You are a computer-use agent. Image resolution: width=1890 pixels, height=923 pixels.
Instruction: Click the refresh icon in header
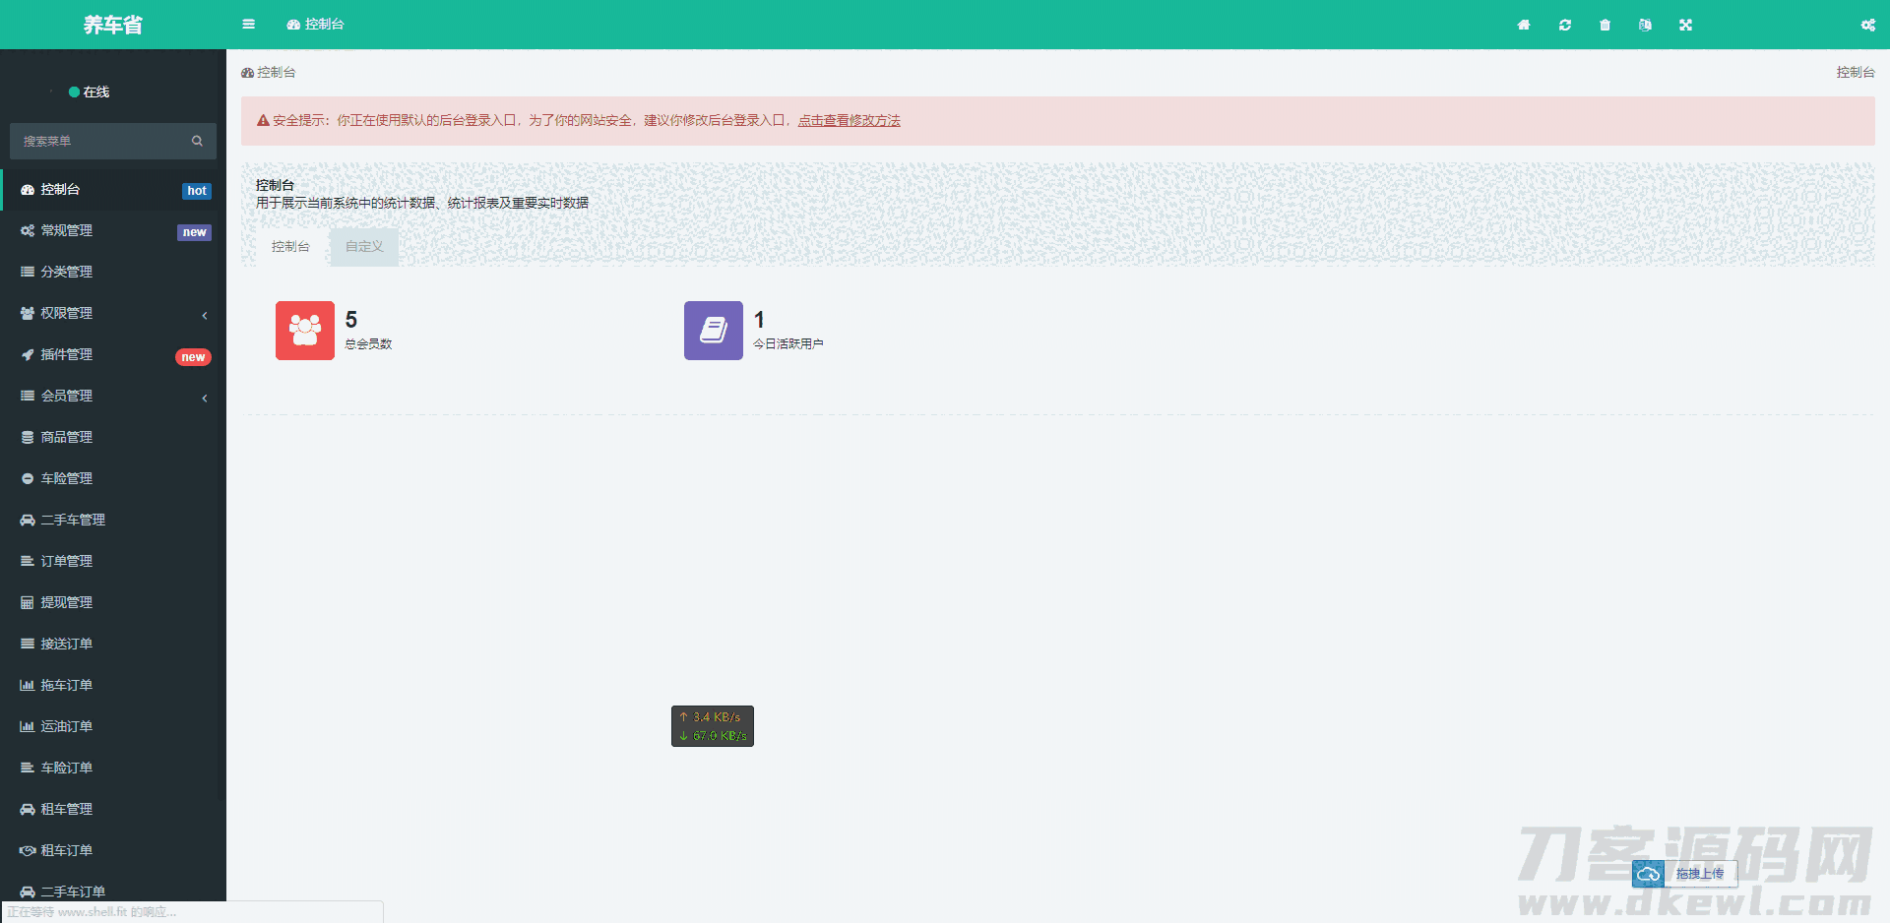click(x=1565, y=25)
